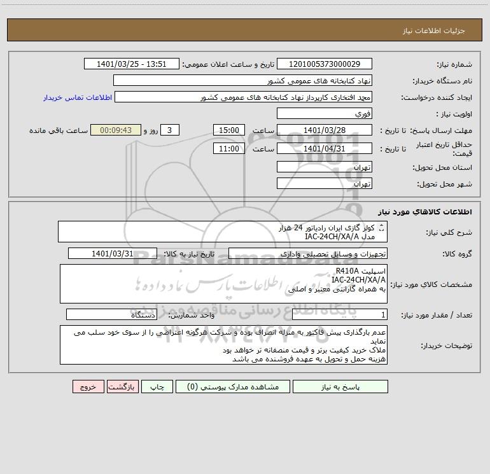Viewport: 490px width, 474px height.
Task: Click the 'خروج' exit button
Action: 88,387
